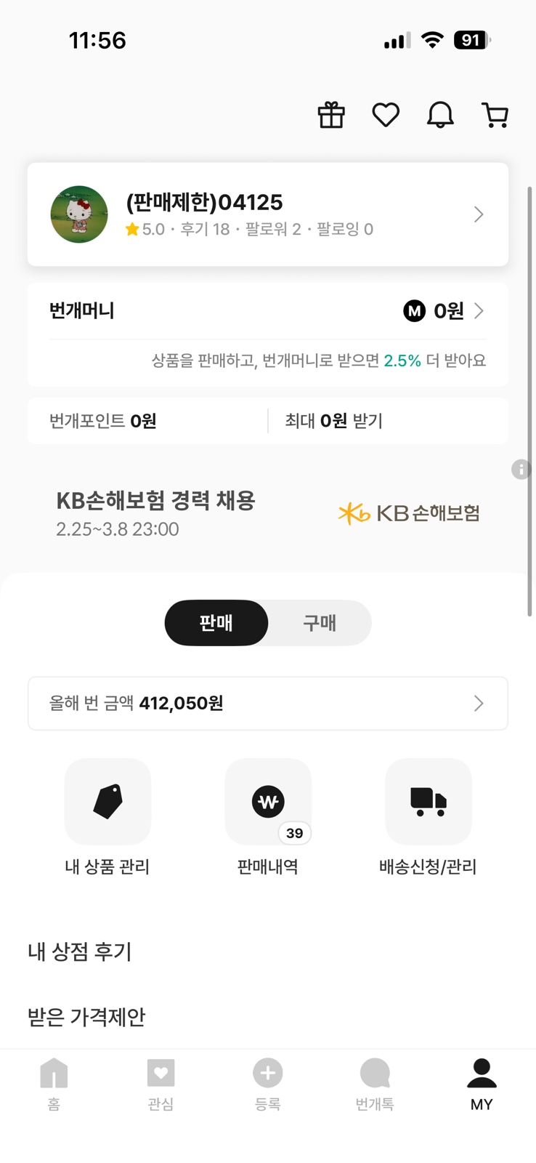Open 판매내역 won icon
Image resolution: width=536 pixels, height=1163 pixels.
click(268, 802)
